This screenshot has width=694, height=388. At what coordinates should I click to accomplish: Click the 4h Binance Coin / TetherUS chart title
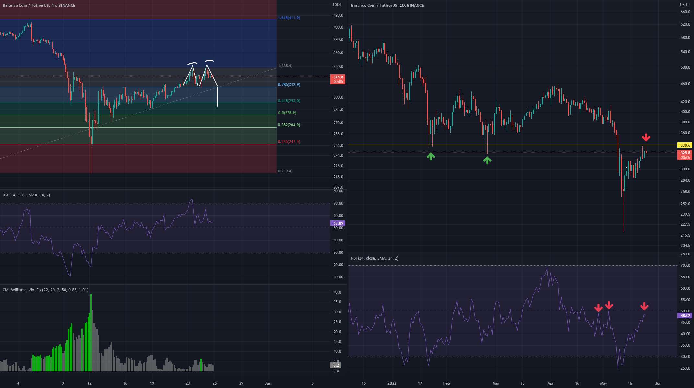pos(39,6)
